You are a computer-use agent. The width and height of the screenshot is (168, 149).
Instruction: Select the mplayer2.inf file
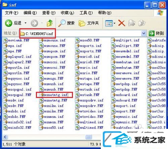[17, 57]
